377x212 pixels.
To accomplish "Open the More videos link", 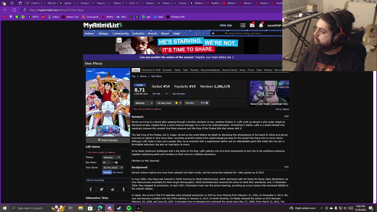I will (x=282, y=109).
